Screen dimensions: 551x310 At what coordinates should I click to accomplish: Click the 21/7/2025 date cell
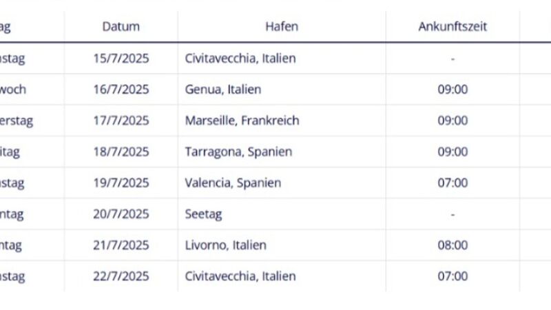121,245
